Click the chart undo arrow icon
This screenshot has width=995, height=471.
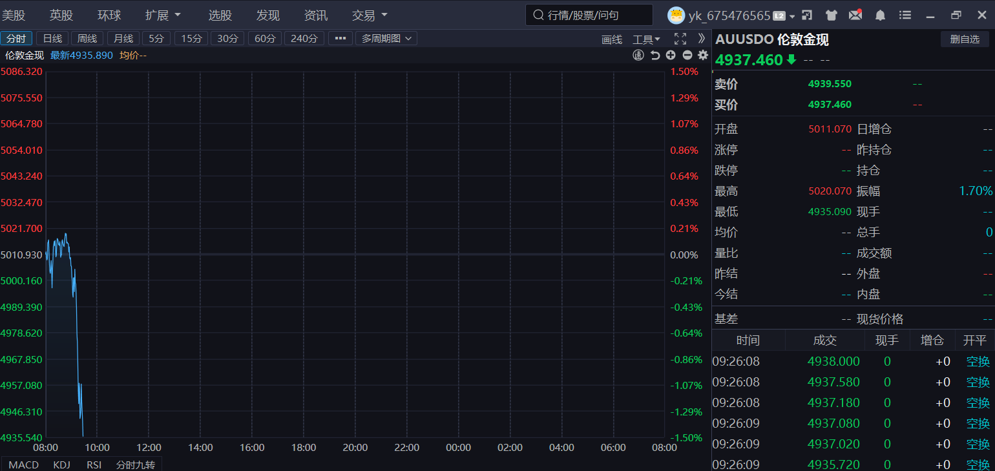click(655, 56)
